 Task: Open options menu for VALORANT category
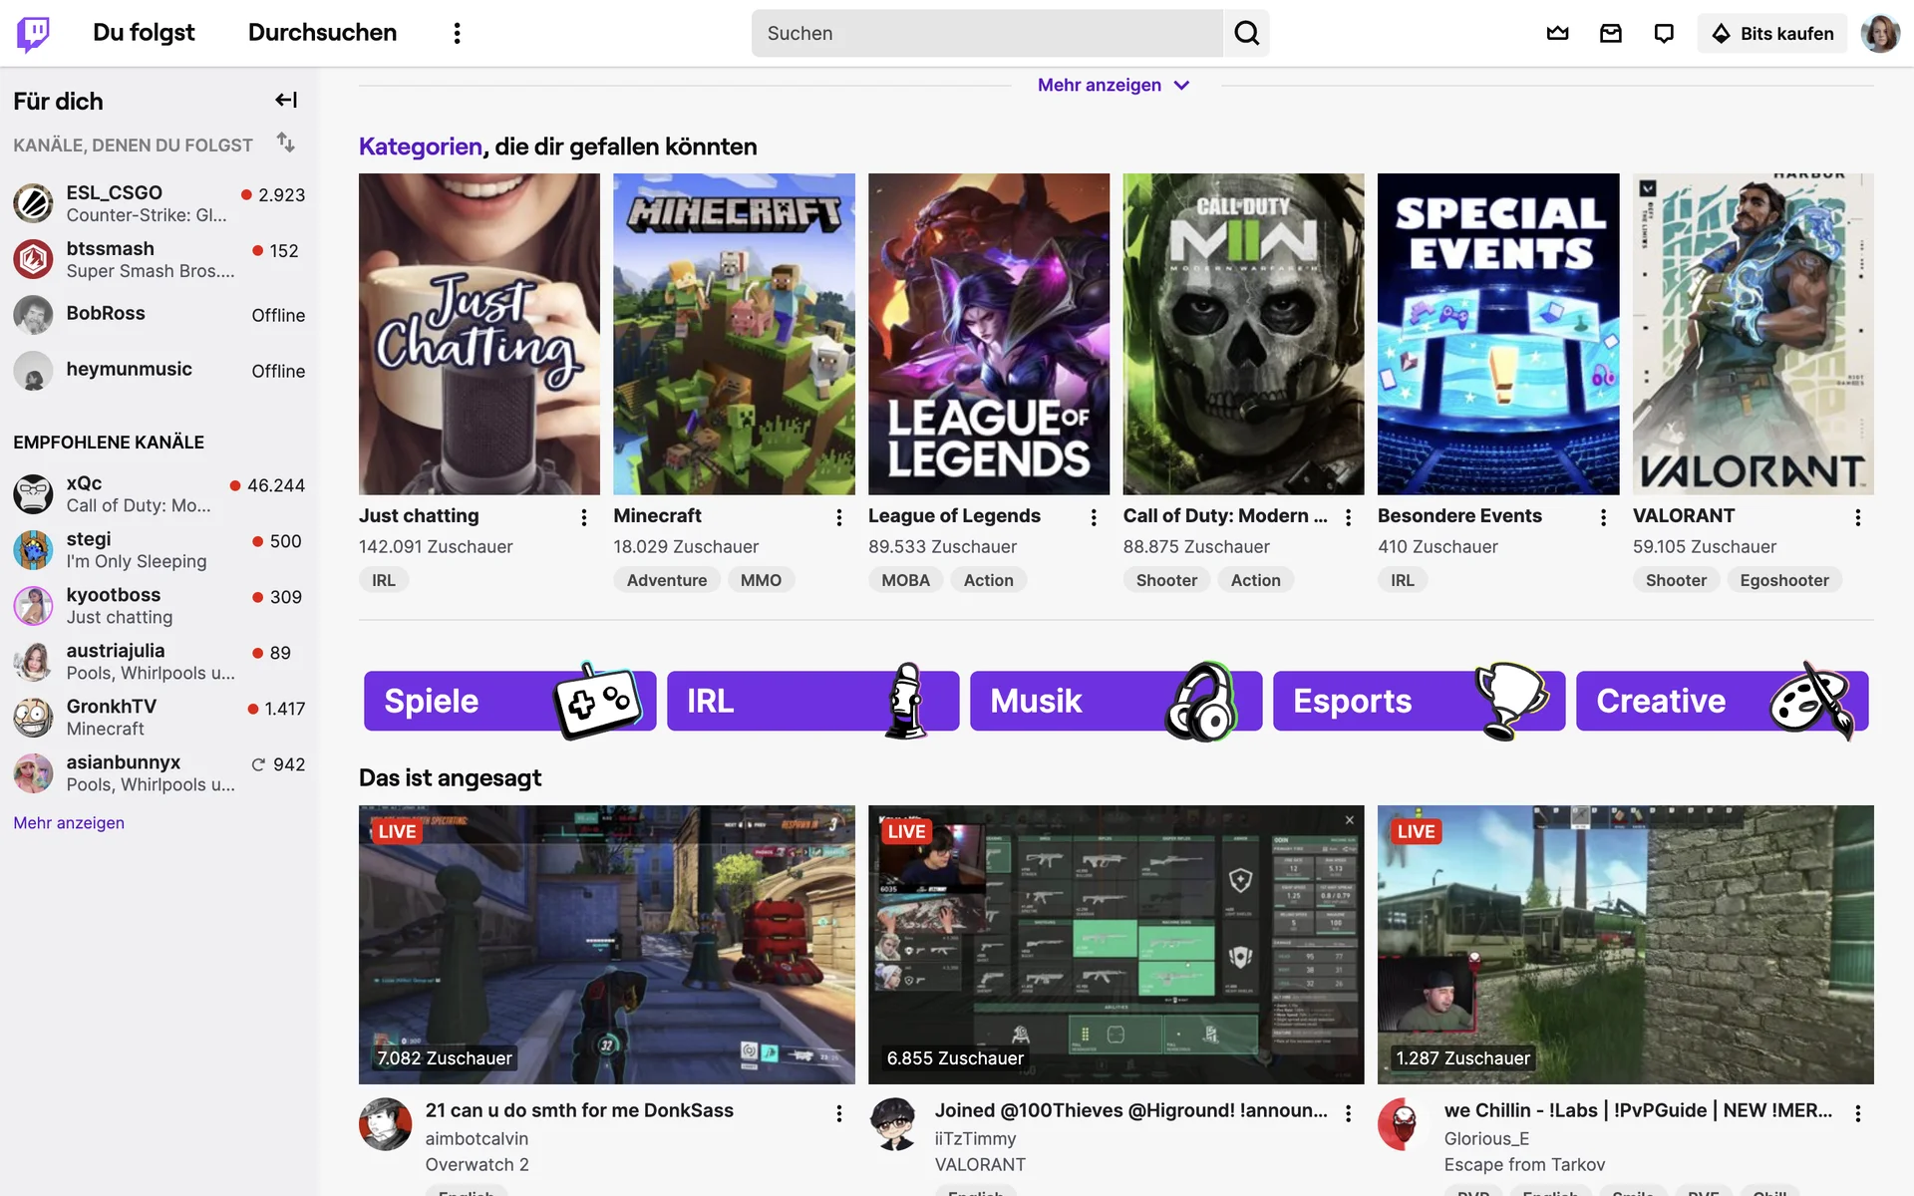point(1857,517)
